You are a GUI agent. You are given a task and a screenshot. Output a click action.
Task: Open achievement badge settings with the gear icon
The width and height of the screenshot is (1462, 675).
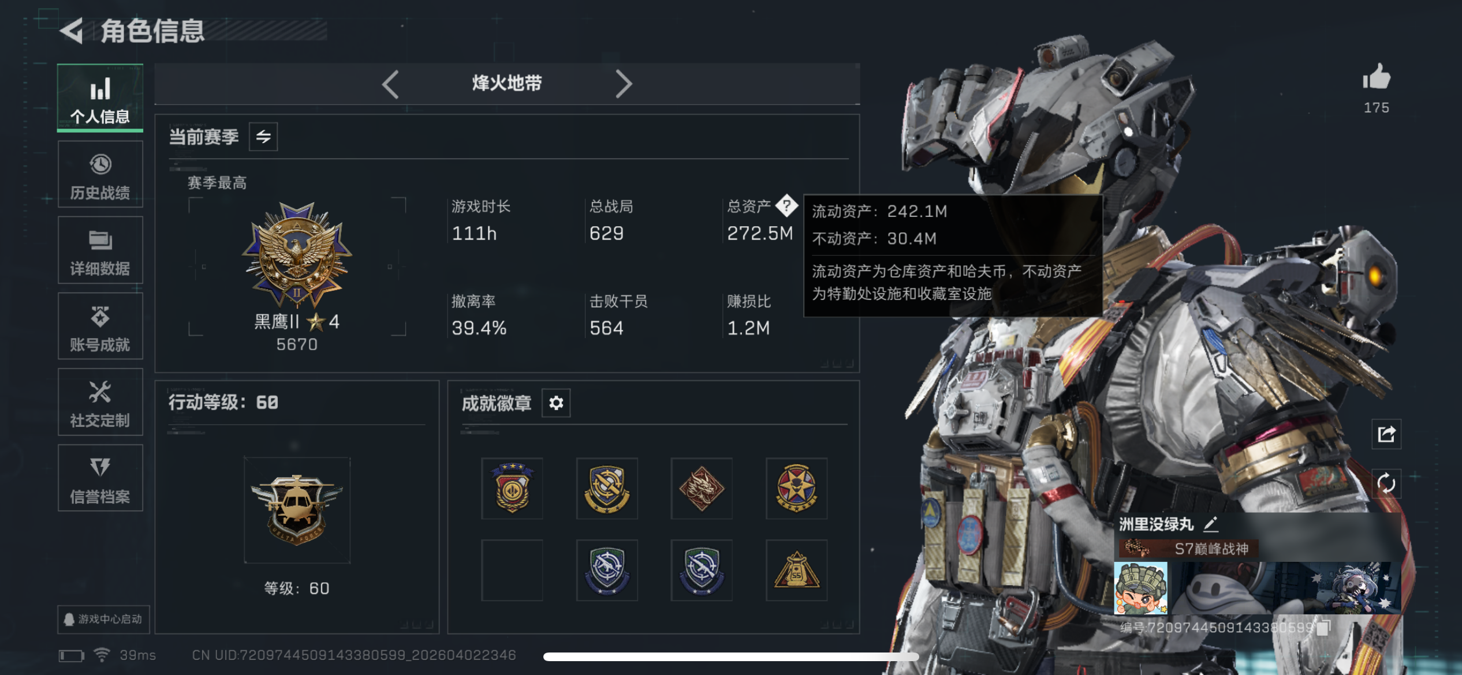coord(556,403)
